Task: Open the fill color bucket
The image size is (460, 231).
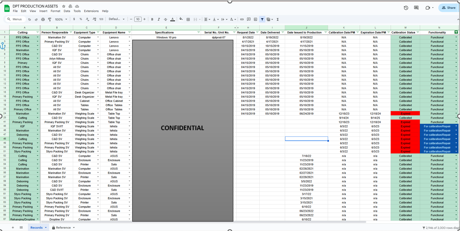Action: (182, 20)
